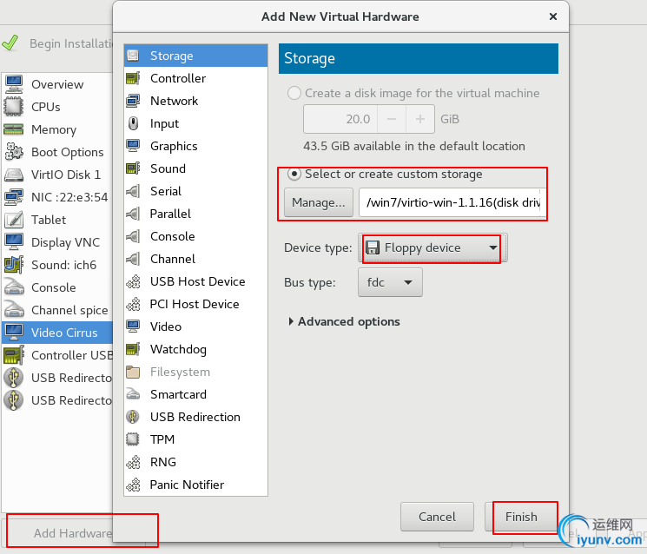Click the disk size 20.0 field
Image resolution: width=647 pixels, height=554 pixels.
pyautogui.click(x=340, y=119)
